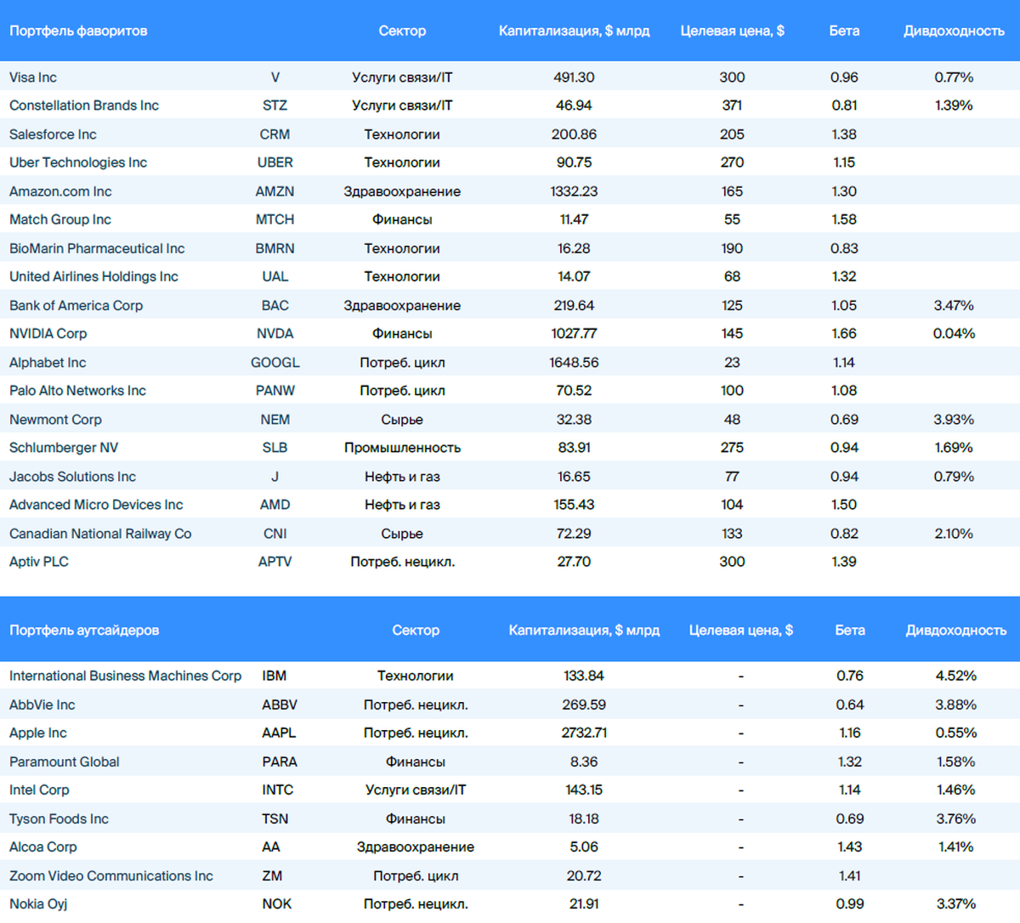Select 'Промышленность' sector cell for Schlumberger
This screenshot has height=923, width=1020.
(x=402, y=447)
